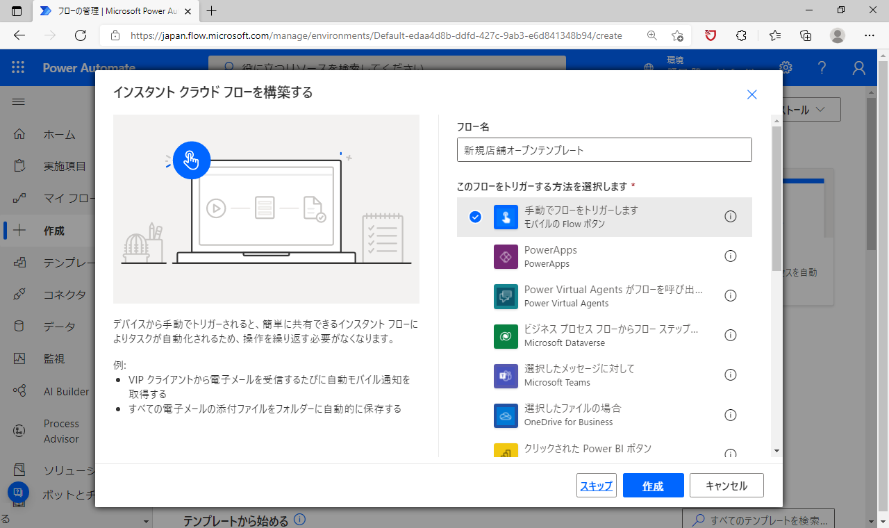
Task: Open the browser tab actions menu
Action: [17, 11]
